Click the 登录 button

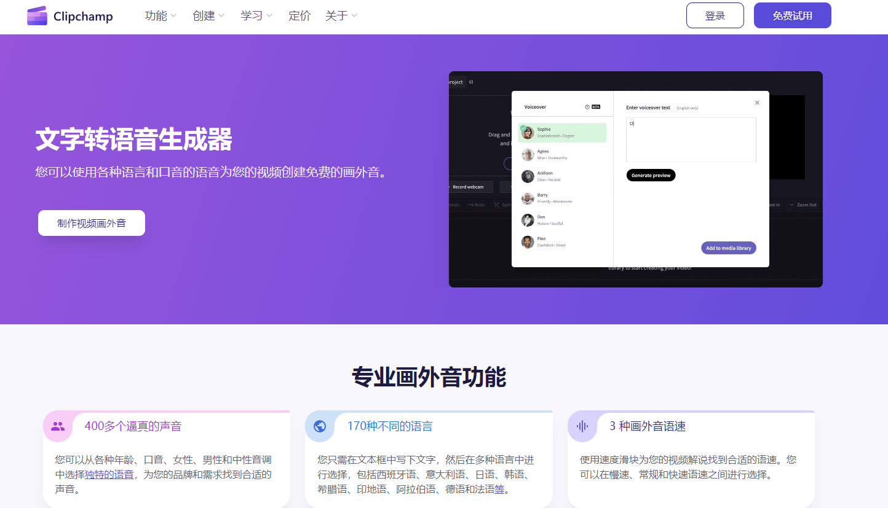715,15
